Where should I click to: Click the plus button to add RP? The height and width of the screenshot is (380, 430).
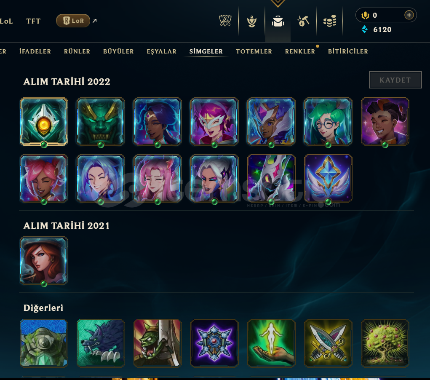click(x=409, y=15)
